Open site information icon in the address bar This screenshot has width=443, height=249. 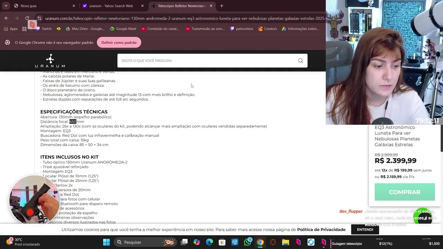tap(39, 18)
